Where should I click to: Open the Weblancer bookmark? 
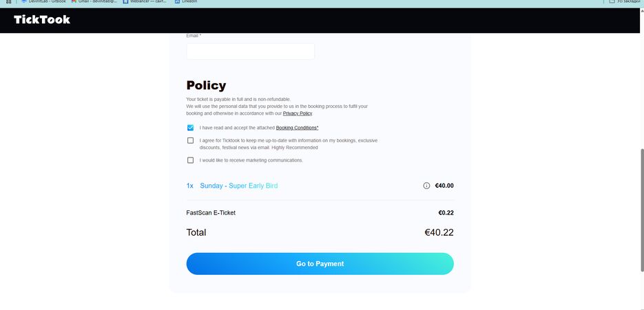pos(145,1)
